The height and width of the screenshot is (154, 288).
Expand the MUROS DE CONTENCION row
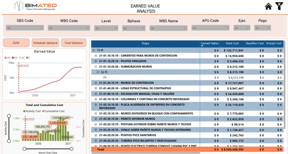click(x=96, y=83)
